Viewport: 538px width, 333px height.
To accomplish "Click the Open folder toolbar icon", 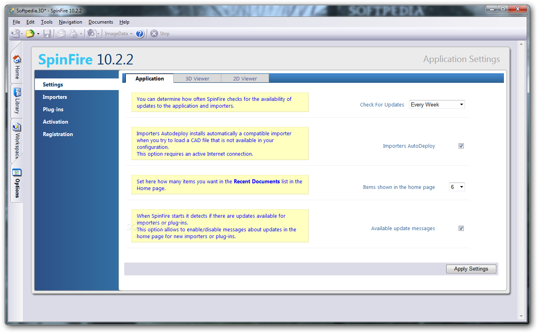I will [30, 34].
